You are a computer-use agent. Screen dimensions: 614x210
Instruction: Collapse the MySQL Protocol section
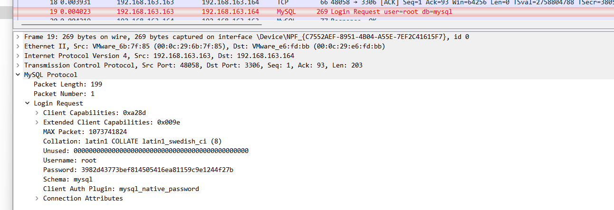[18, 75]
